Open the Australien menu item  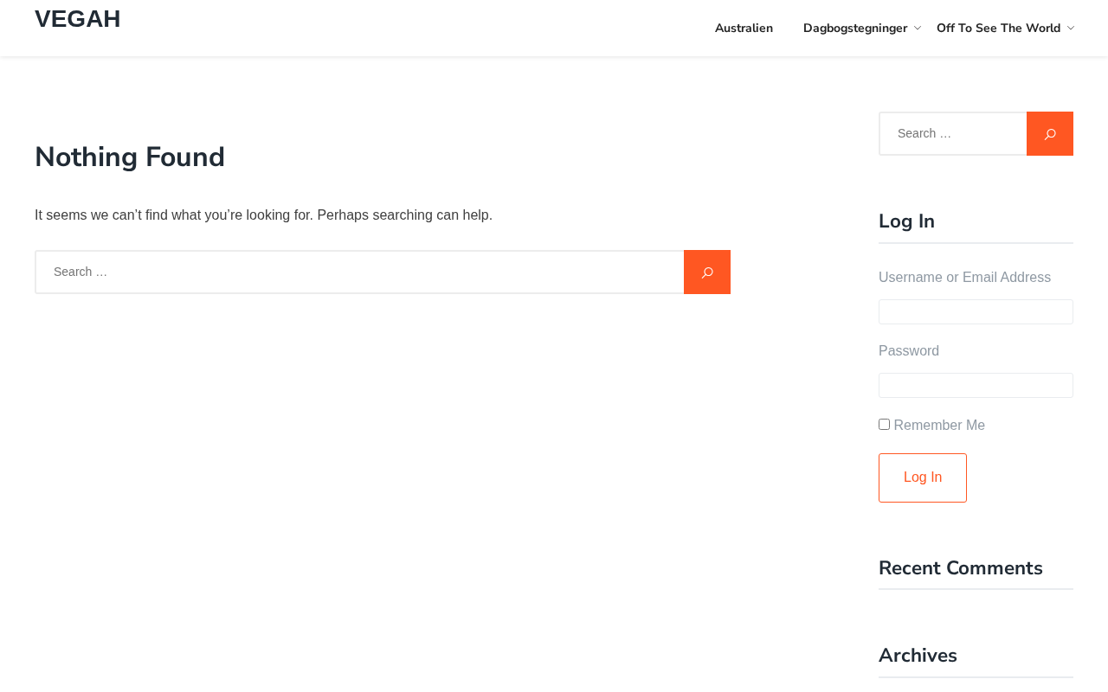pos(744,29)
